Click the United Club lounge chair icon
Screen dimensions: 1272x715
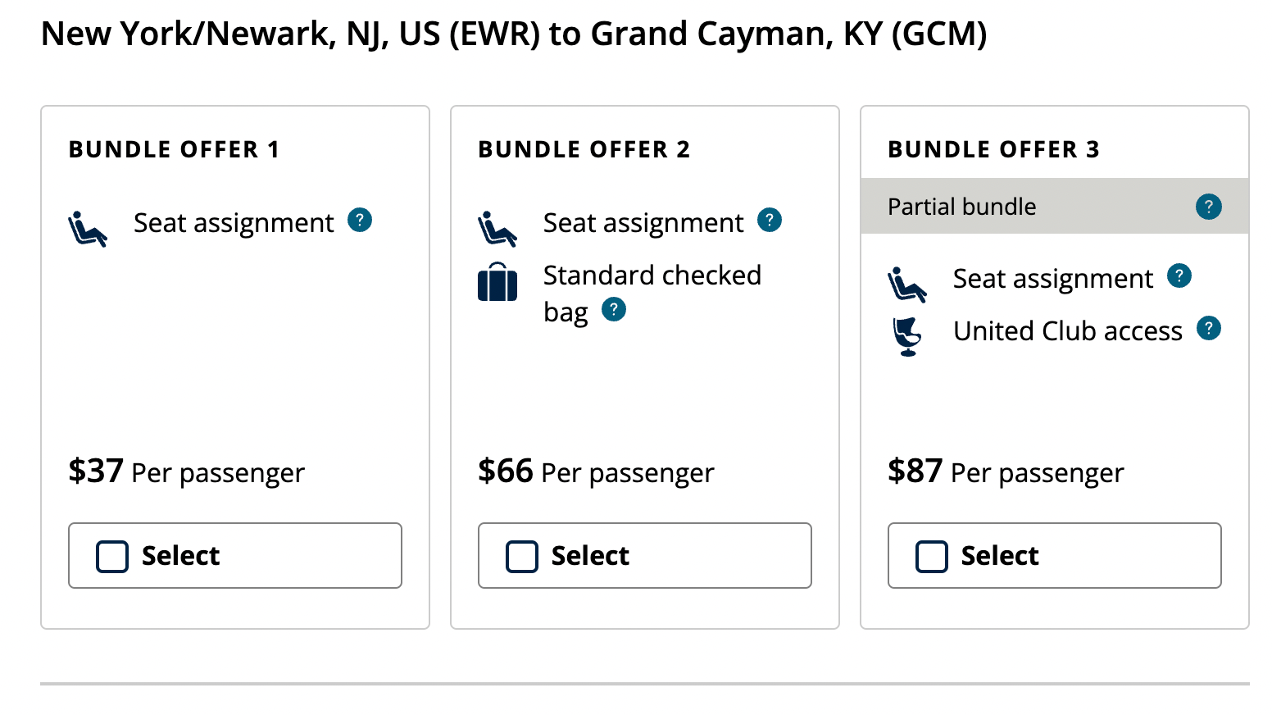point(907,336)
